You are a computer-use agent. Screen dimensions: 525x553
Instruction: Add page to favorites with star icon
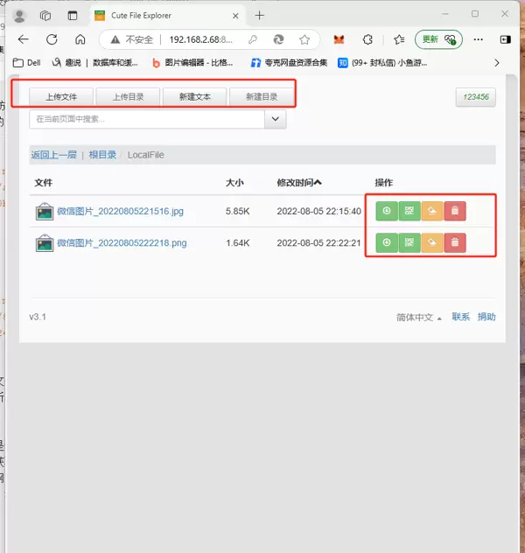tap(304, 39)
